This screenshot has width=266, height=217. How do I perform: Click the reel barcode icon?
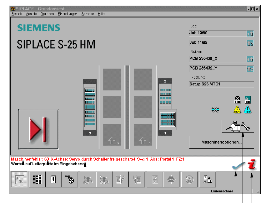(238, 100)
